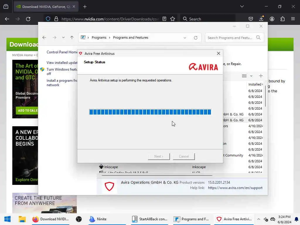Screen dimensions: 300x225
Task: Go forward in Programs and Features window
Action: (x=54, y=37)
